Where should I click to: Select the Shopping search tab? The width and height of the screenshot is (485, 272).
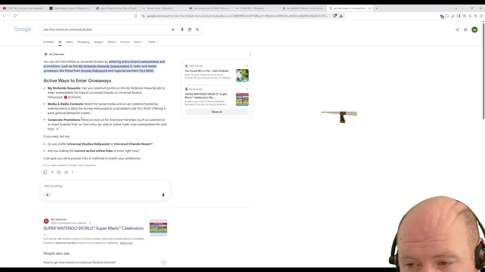(83, 42)
